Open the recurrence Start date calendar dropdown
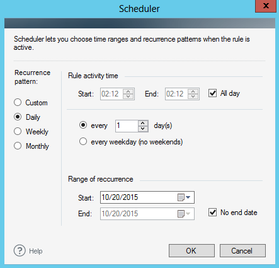279x268 pixels. coord(184,197)
